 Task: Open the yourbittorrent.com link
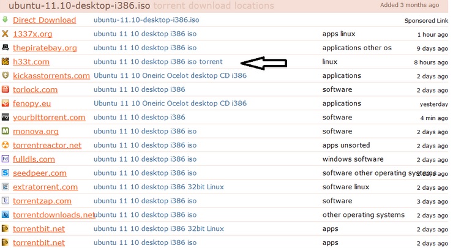[49, 118]
